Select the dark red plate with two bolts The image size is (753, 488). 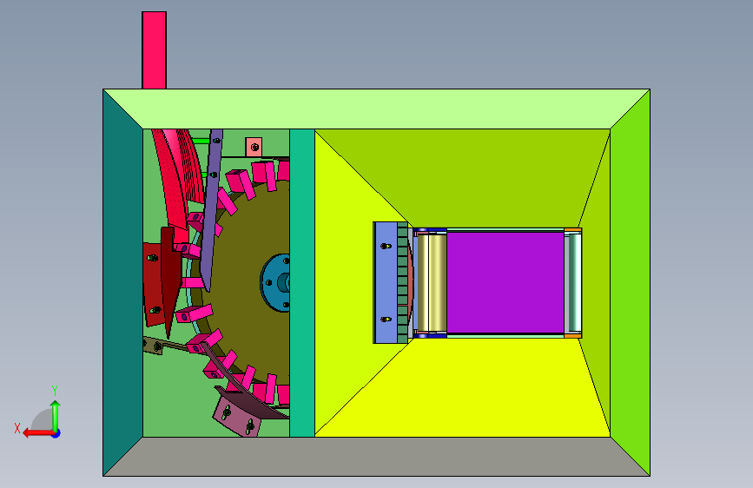click(154, 284)
